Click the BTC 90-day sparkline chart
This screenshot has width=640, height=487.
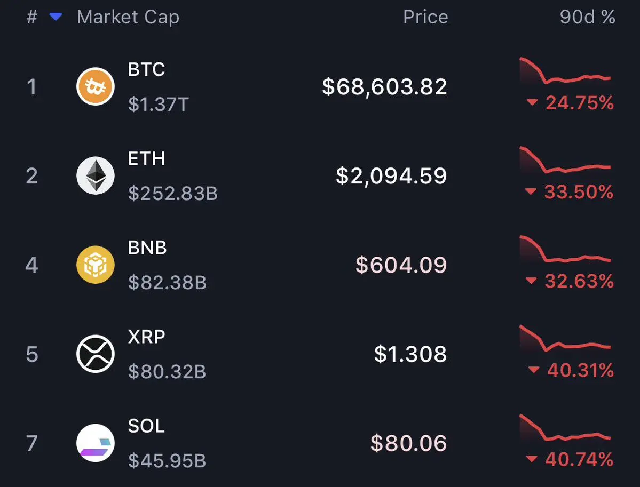[565, 71]
